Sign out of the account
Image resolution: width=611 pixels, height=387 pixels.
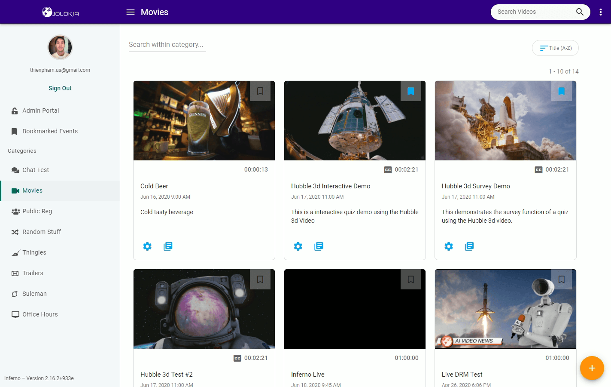60,88
